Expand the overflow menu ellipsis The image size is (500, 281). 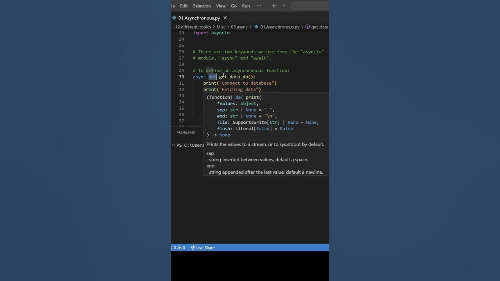[x=259, y=6]
